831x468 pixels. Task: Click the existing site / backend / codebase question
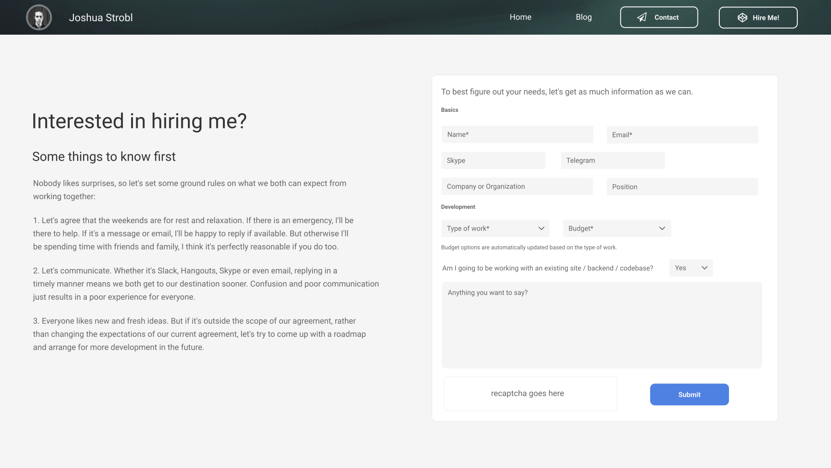point(548,268)
